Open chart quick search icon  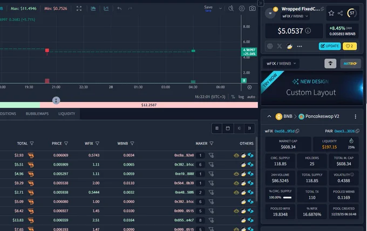click(x=231, y=9)
